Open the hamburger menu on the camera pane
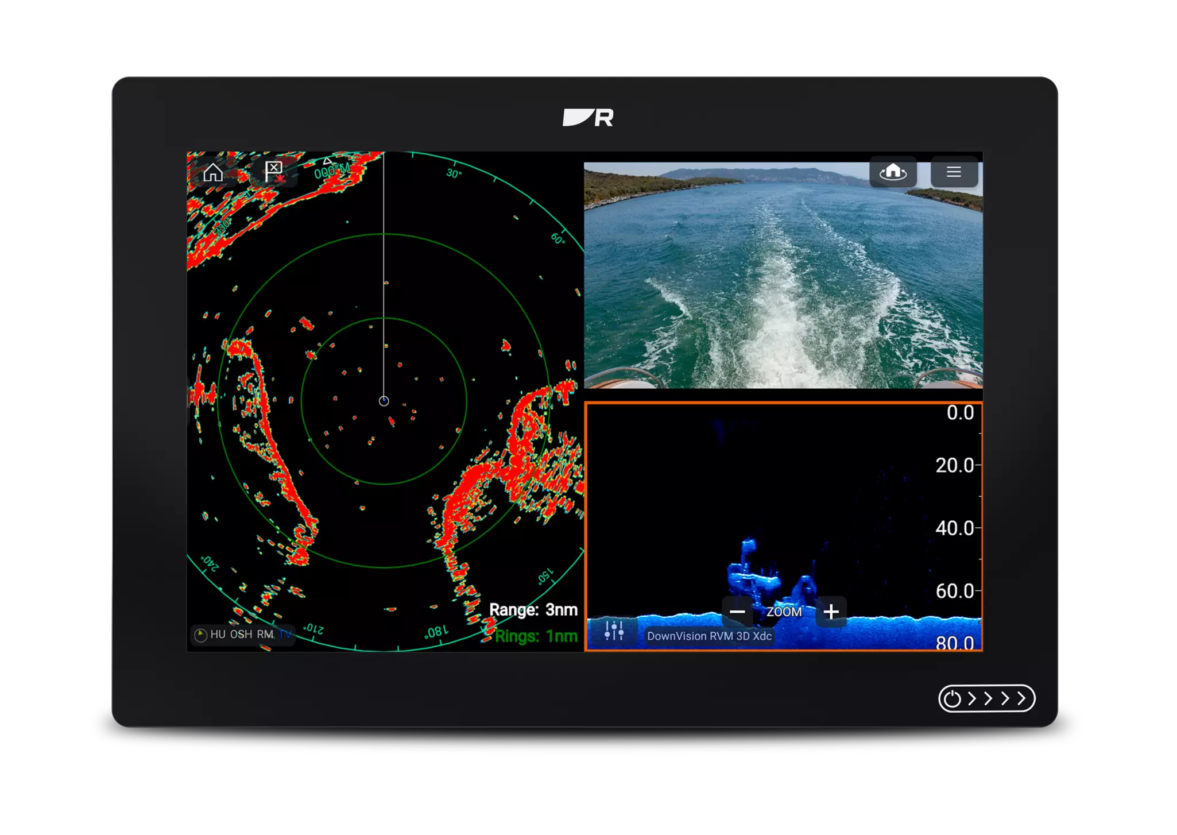 [954, 172]
